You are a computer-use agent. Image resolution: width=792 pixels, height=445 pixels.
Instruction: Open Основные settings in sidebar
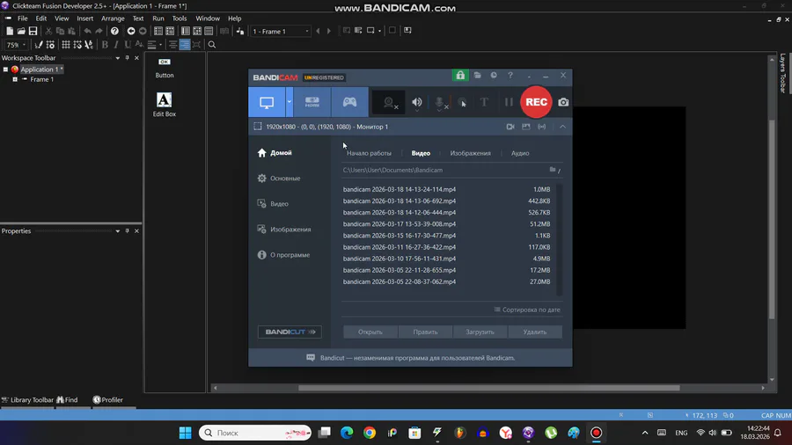[279, 179]
